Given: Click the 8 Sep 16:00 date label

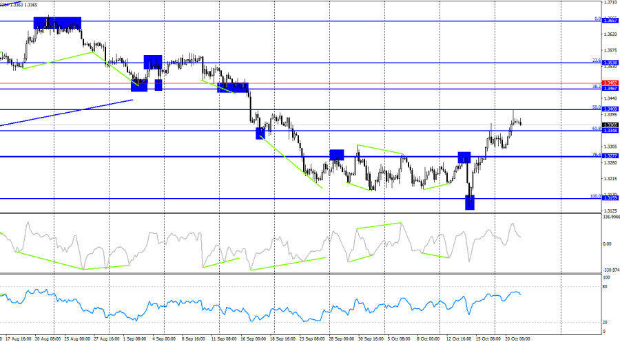Looking at the screenshot, I should click(x=194, y=339).
